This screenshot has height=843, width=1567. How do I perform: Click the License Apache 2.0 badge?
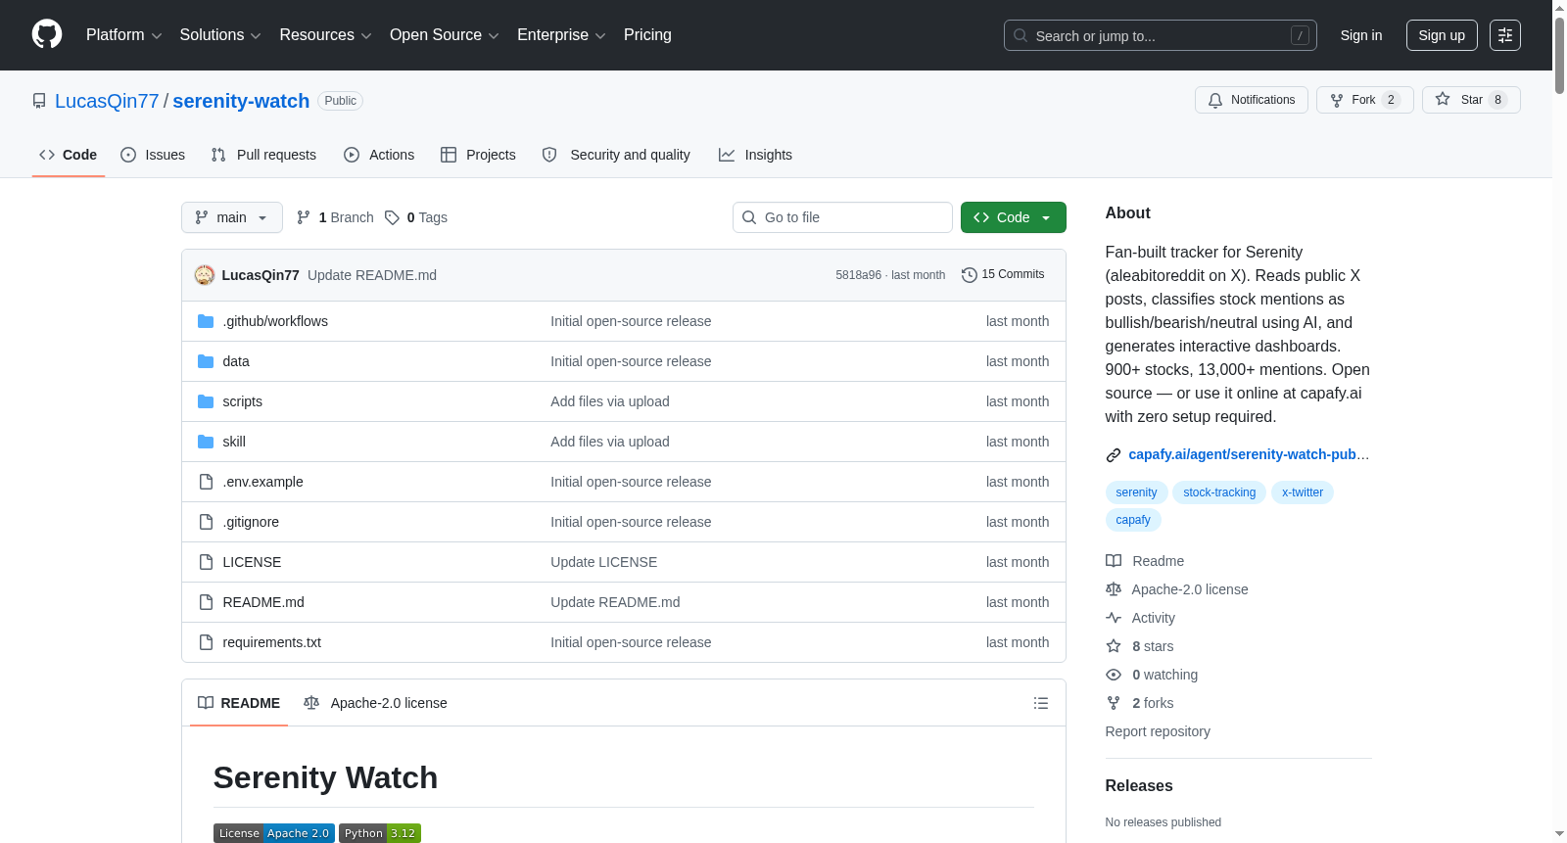274,833
